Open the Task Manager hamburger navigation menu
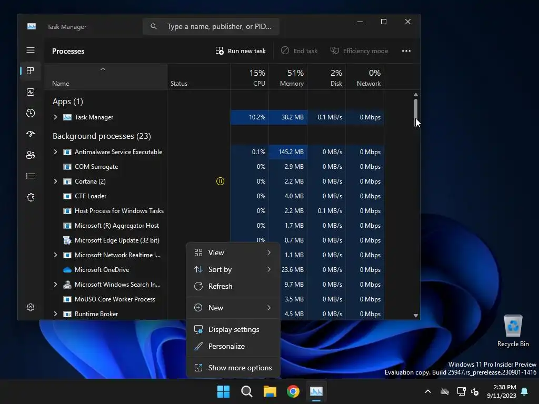Viewport: 539px width, 404px height. click(x=31, y=50)
